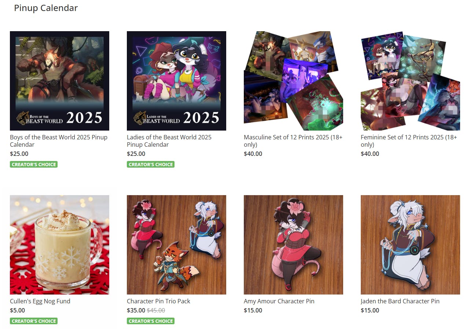Click Ladies of the Beast World 2025 title link

tap(169, 141)
